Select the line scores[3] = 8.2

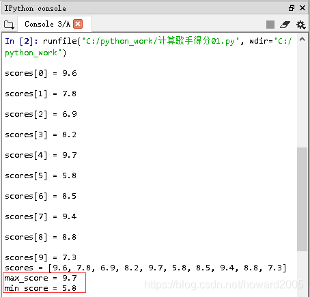click(x=41, y=135)
